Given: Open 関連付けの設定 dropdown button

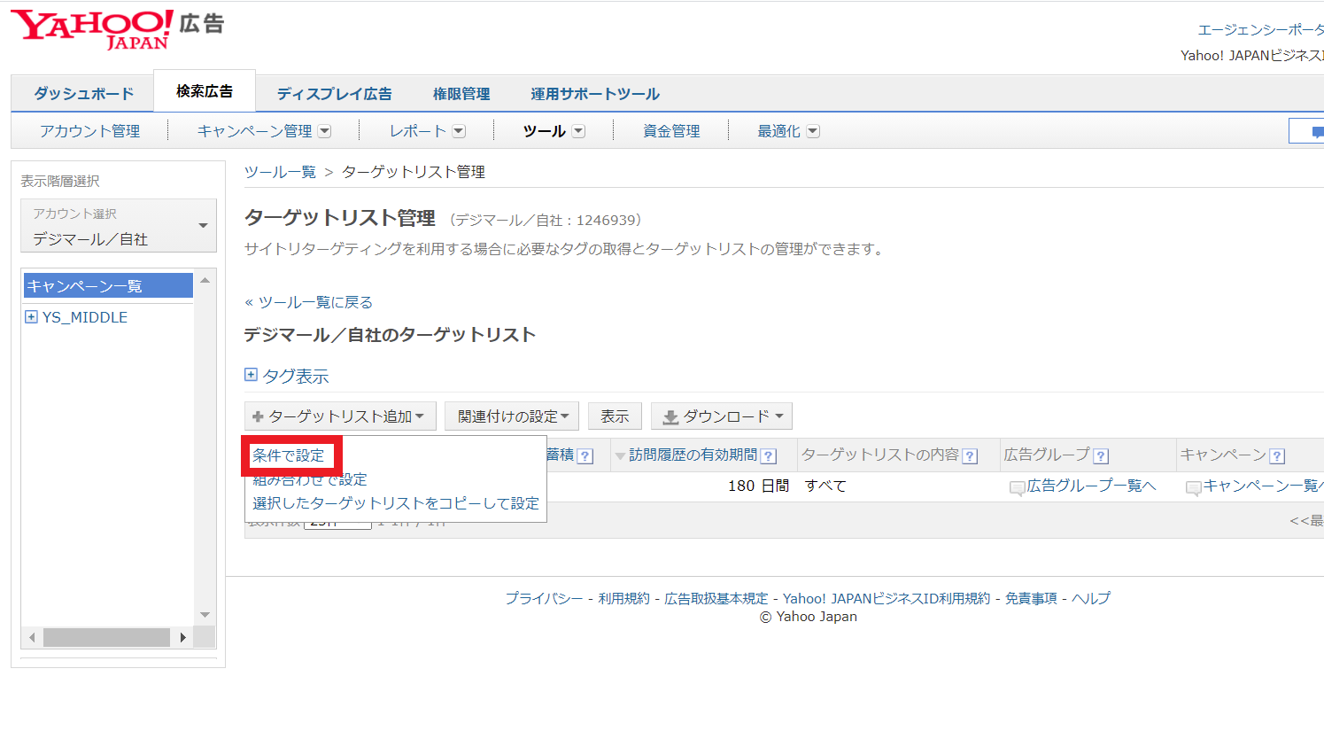Looking at the screenshot, I should [512, 416].
